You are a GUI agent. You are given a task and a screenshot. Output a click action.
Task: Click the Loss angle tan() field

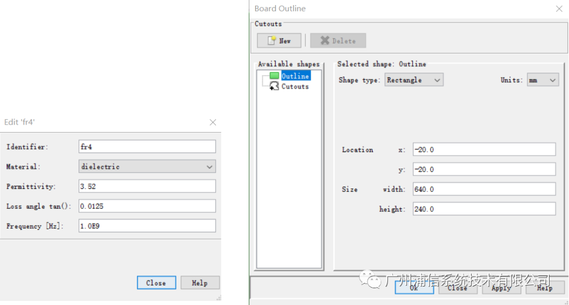click(147, 206)
